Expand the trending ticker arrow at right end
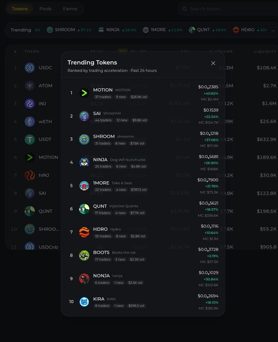 click(x=273, y=31)
